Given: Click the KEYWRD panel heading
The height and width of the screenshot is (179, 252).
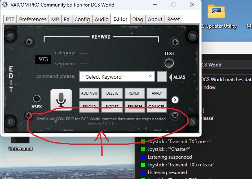Looking at the screenshot, I should 101,37.
